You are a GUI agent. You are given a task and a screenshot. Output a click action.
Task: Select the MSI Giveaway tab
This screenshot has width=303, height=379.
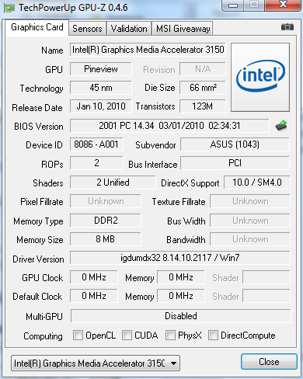pos(183,29)
